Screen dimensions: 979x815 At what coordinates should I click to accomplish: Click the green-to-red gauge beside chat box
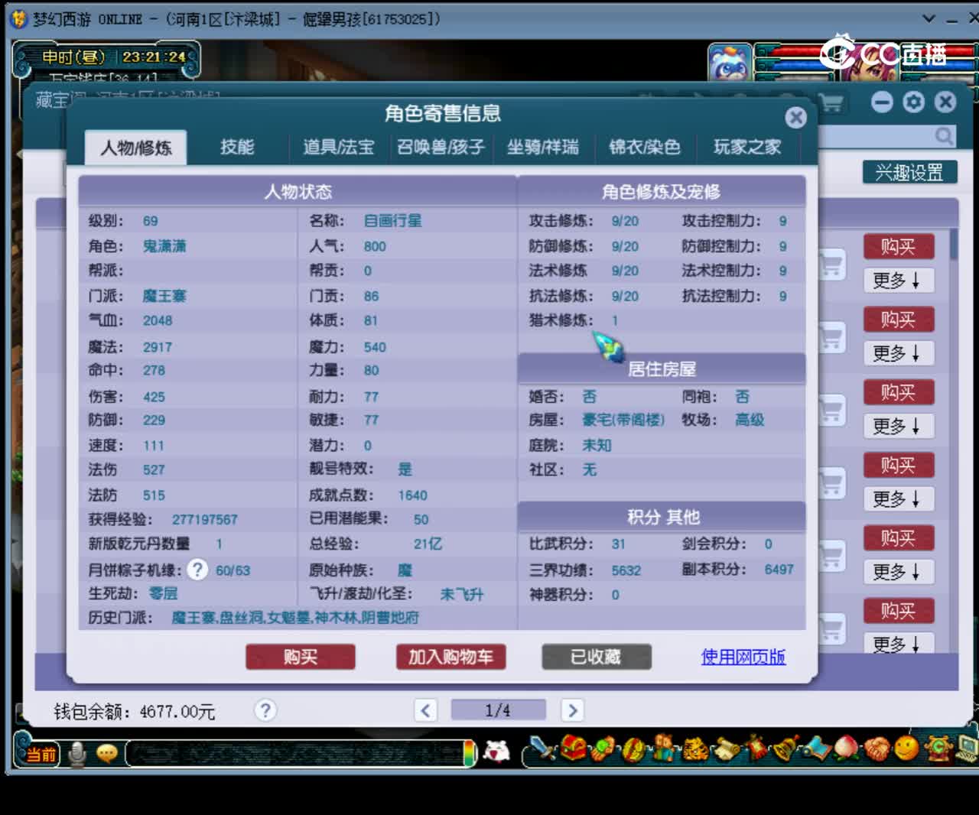click(469, 754)
